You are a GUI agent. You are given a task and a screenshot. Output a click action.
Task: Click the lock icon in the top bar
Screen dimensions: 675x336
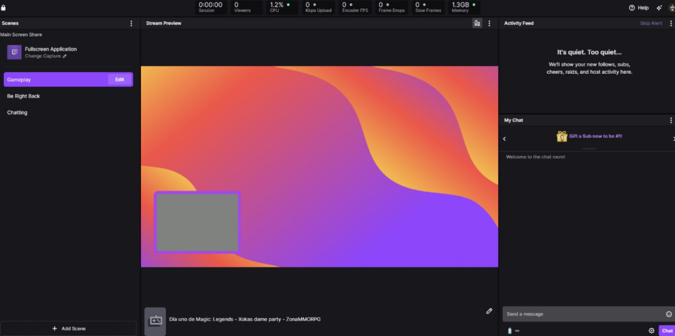click(3, 8)
